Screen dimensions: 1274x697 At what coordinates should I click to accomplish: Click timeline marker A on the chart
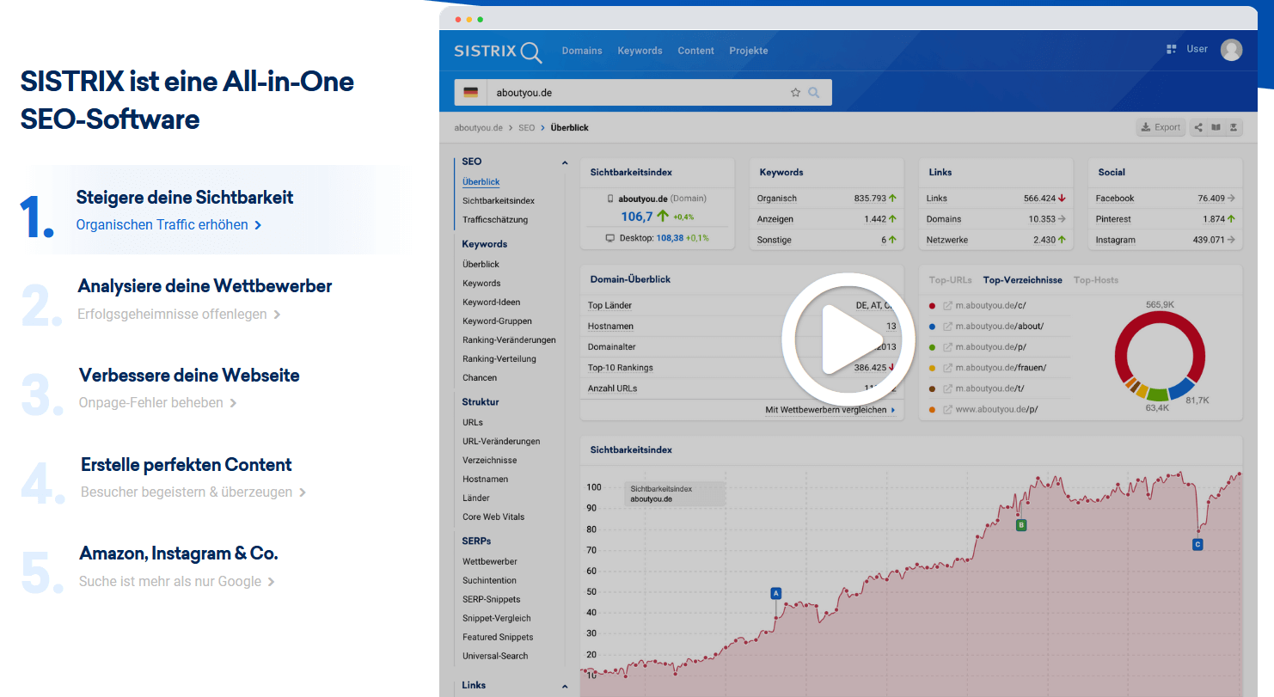coord(775,593)
